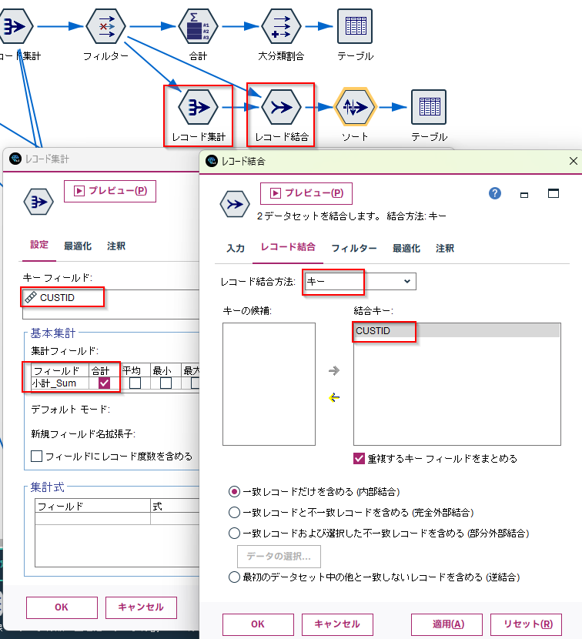The height and width of the screenshot is (639, 582).
Task: Click the minimize icon in レコード結合 dialog
Action: point(524,195)
